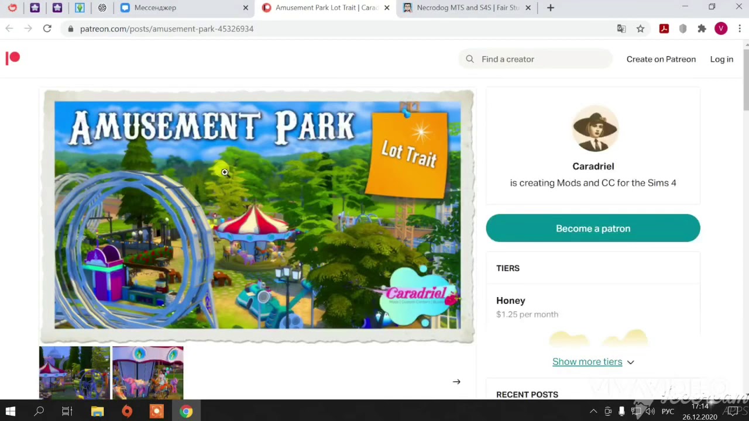Click the Honey tier title
The image size is (749, 421).
[511, 301]
